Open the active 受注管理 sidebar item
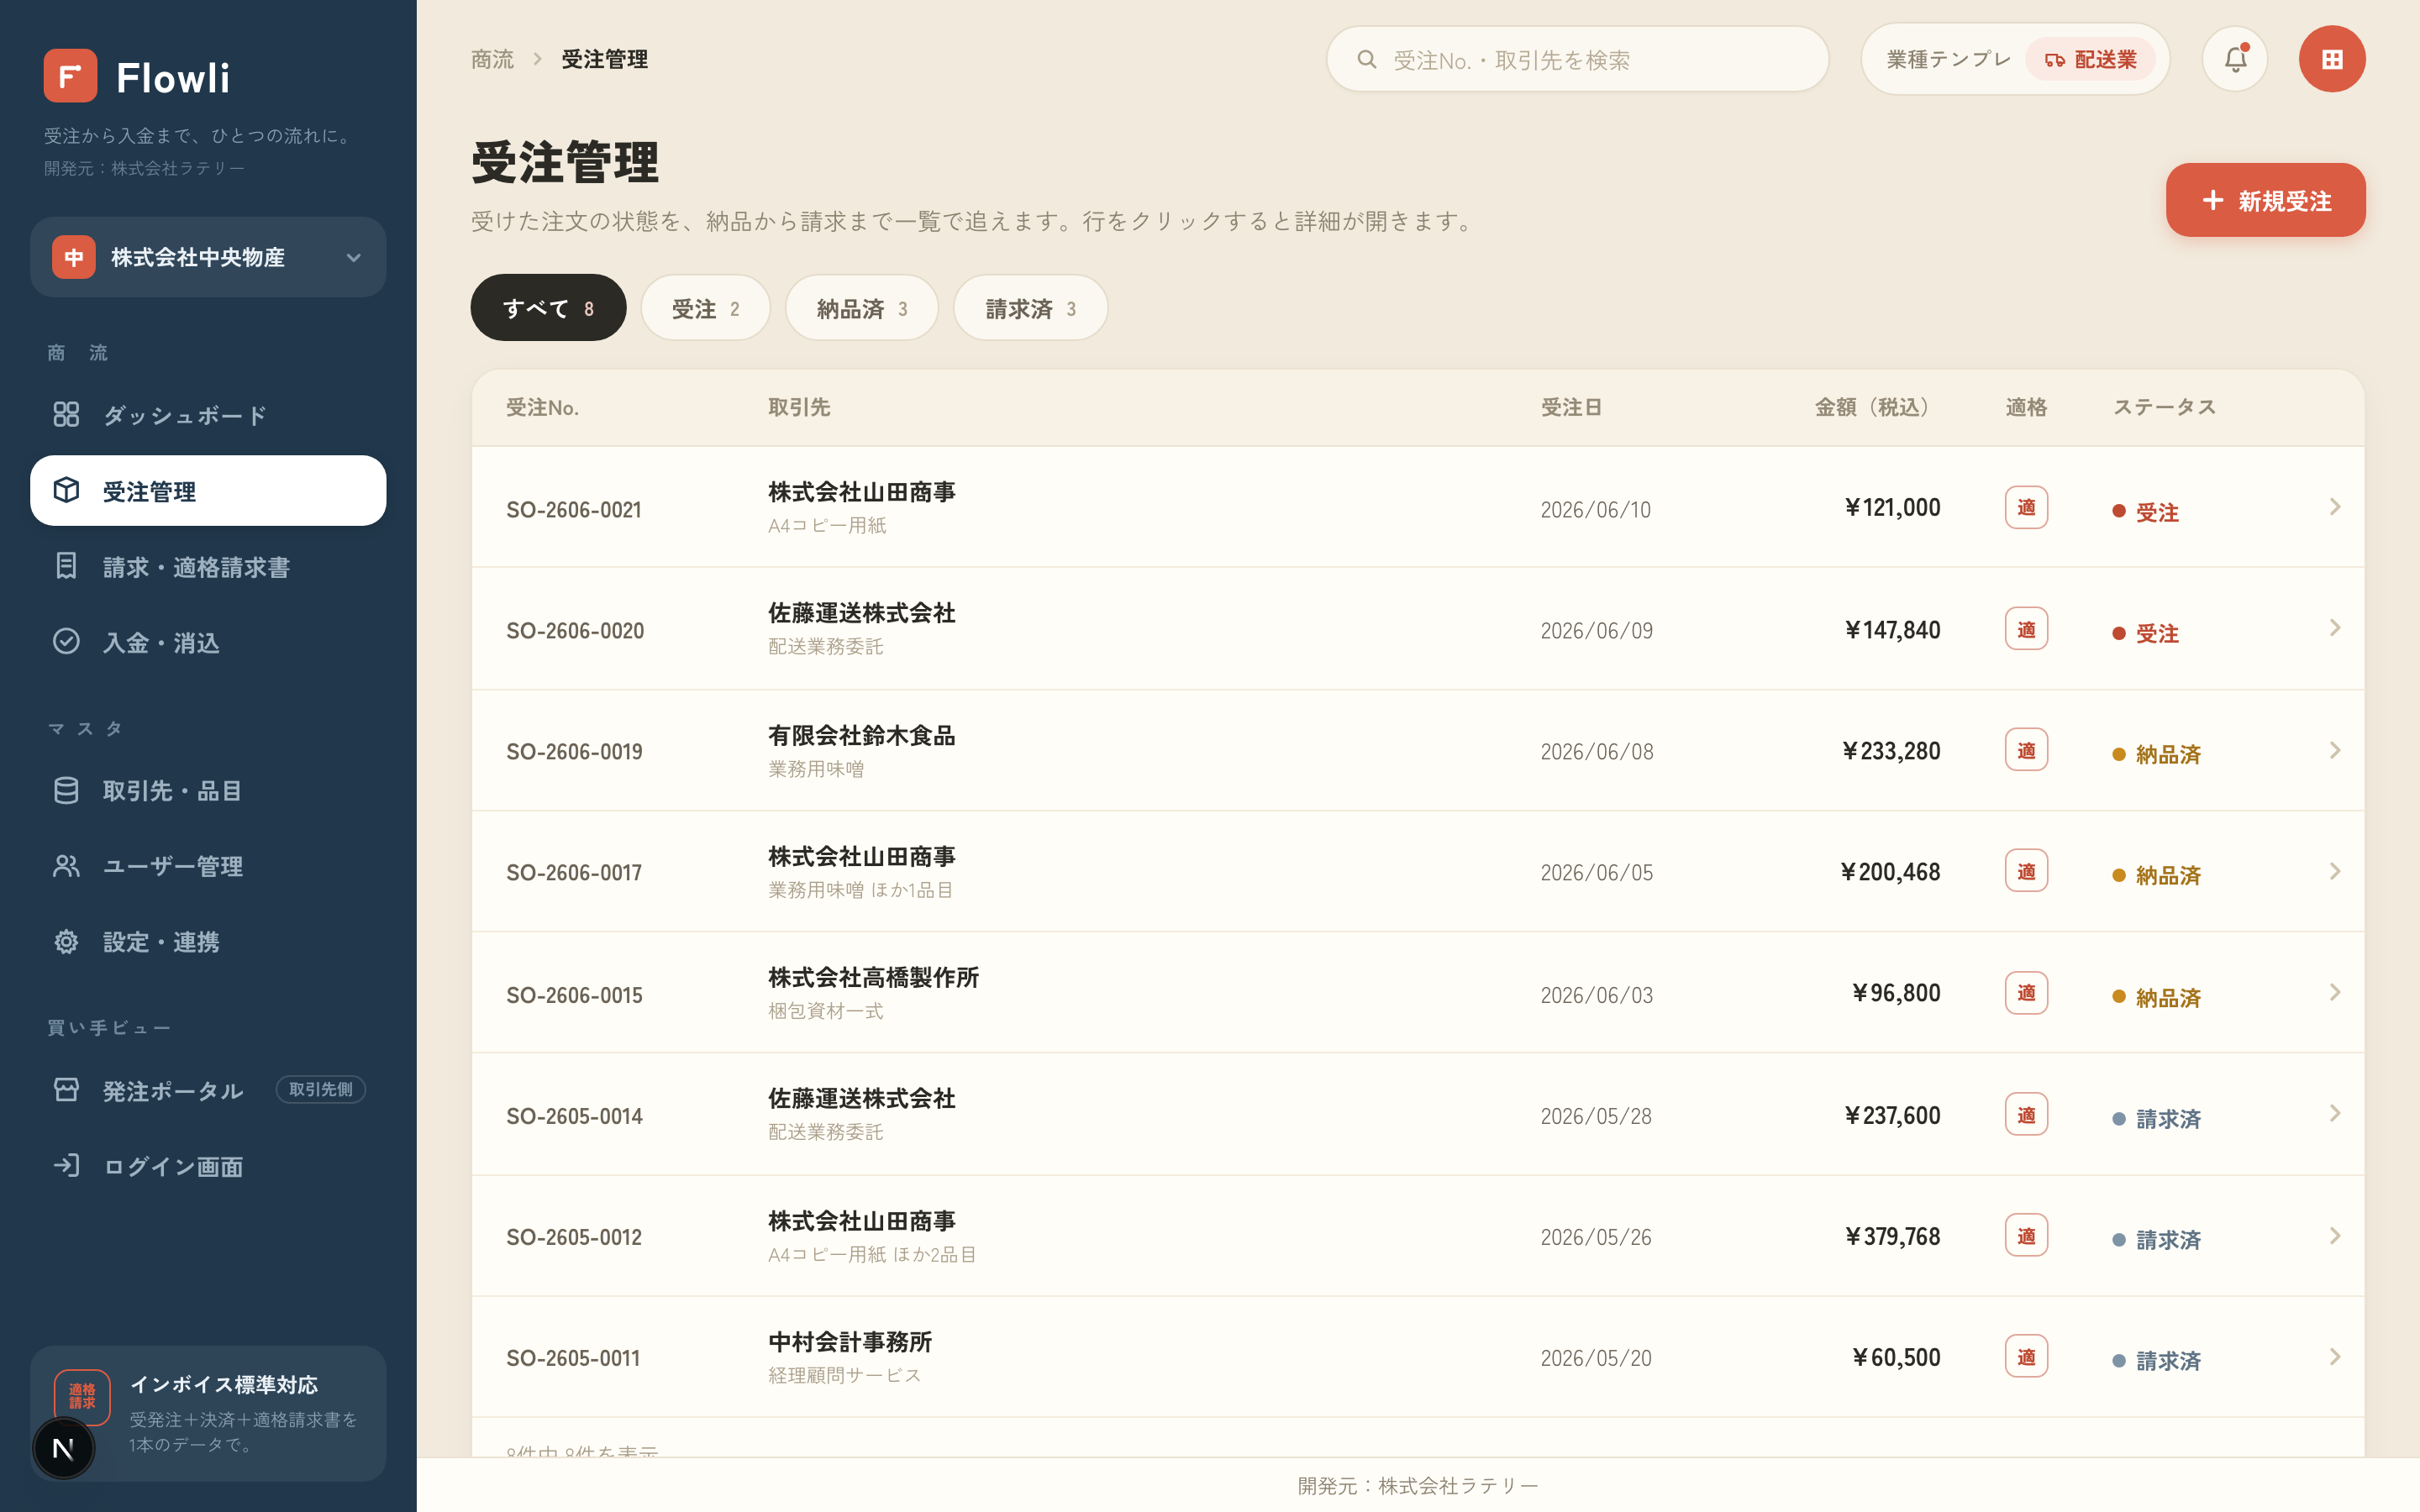Screen dimensions: 2420x1512 pos(208,491)
